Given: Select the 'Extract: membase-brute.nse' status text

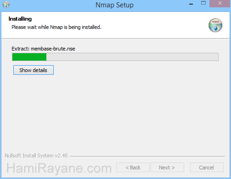Looking at the screenshot, I should point(43,49).
